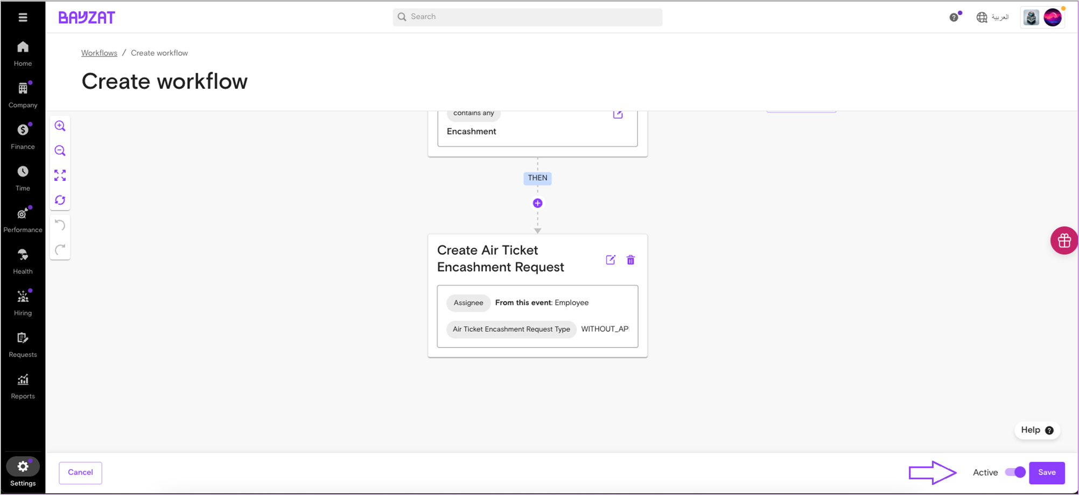This screenshot has height=495, width=1079.
Task: Edit the Encashment condition block
Action: tap(618, 114)
